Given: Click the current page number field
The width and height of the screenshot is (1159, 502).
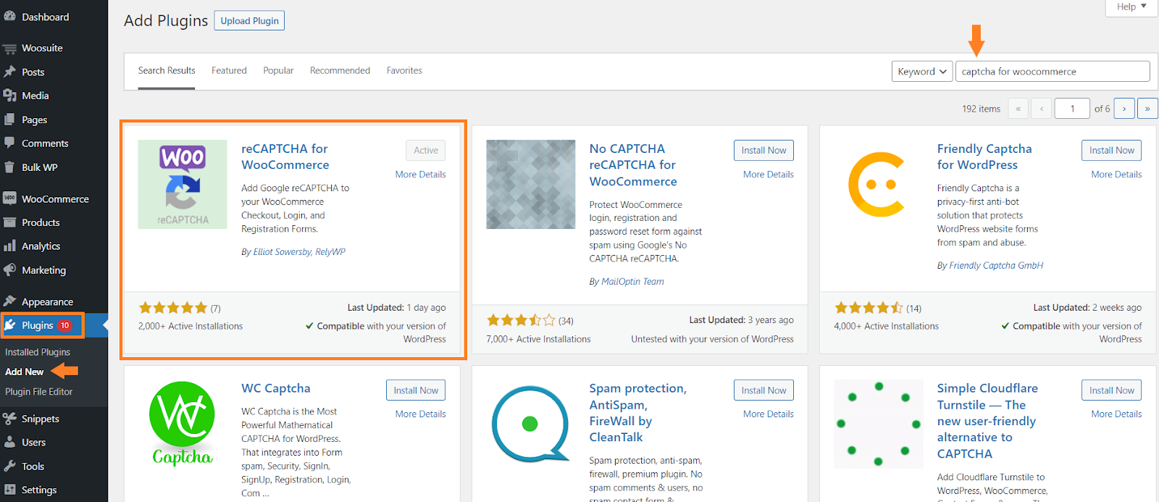Looking at the screenshot, I should pos(1072,109).
